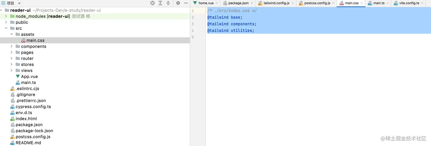Expand the pages folder
This screenshot has height=146, width=431.
click(x=11, y=52)
